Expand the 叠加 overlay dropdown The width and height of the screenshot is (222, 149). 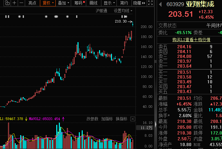pyautogui.click(x=63, y=3)
